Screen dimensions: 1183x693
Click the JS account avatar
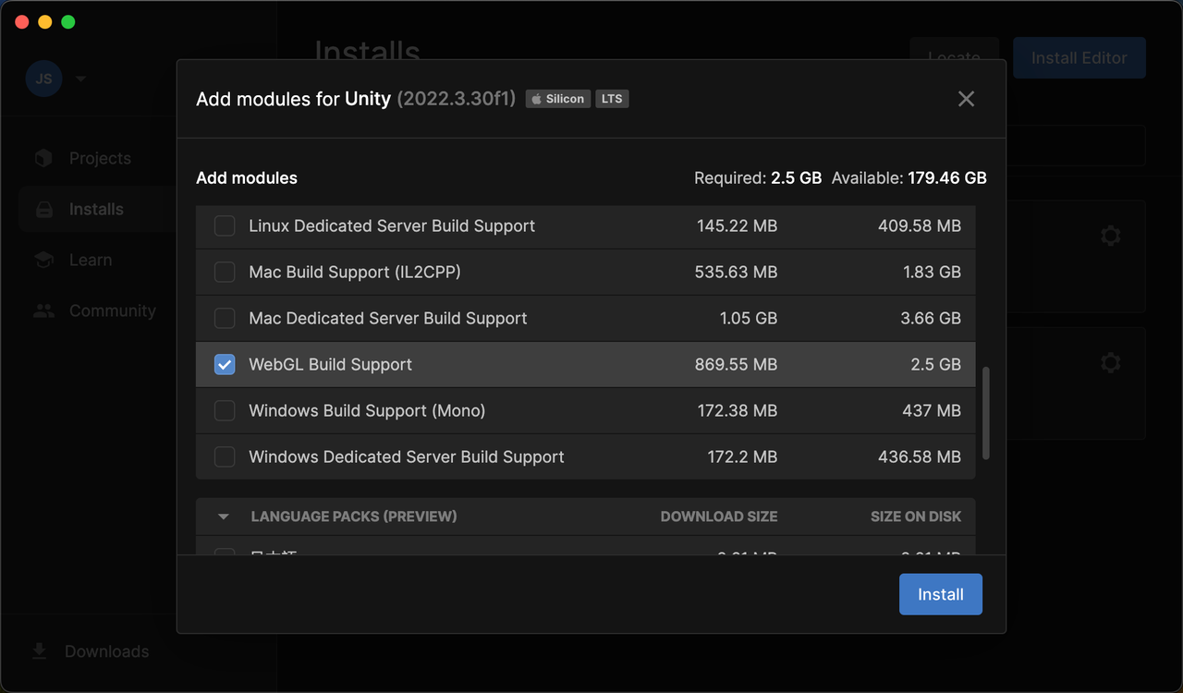[x=44, y=79]
